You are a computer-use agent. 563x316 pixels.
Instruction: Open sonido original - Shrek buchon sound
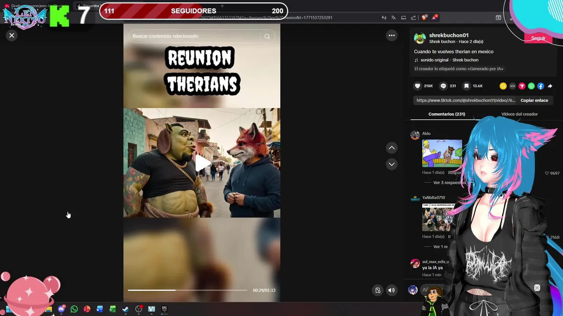(x=449, y=60)
